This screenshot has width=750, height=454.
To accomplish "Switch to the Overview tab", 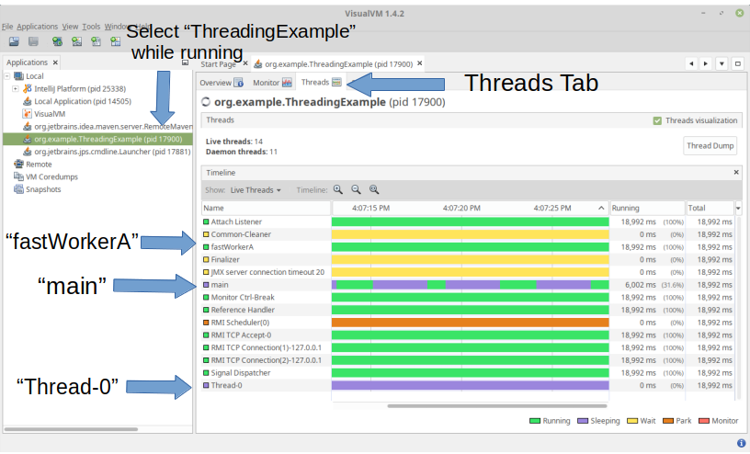I will click(x=222, y=83).
